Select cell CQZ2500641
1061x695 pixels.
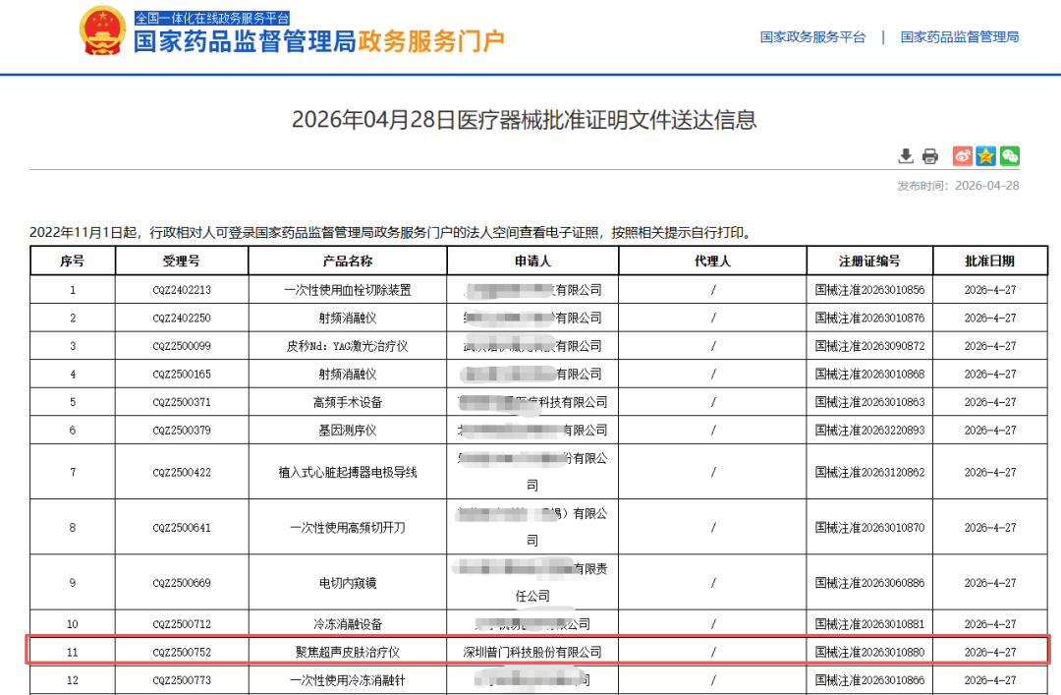(182, 528)
